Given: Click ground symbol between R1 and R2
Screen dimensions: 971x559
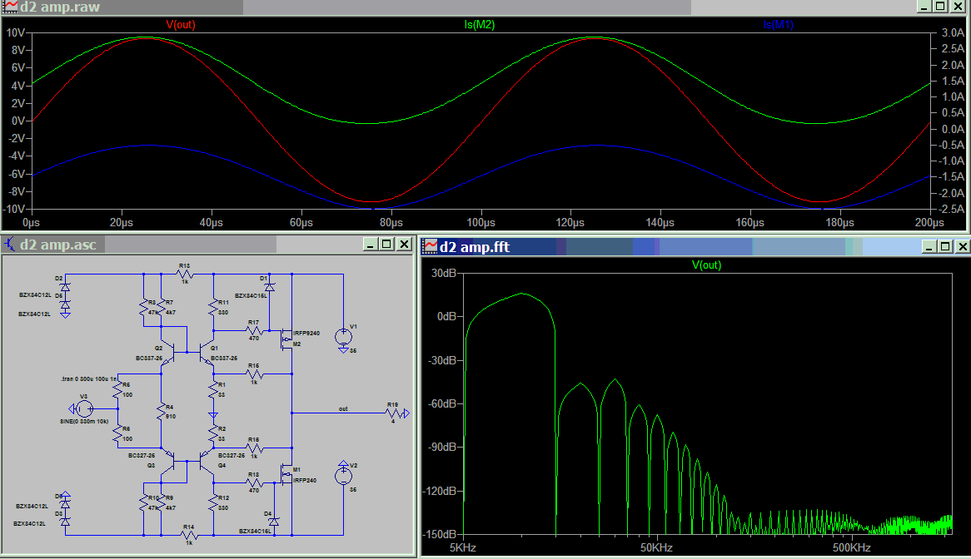Looking at the screenshot, I should [x=214, y=416].
